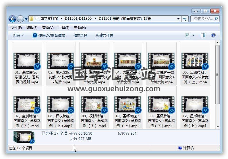
Task: Open the recent locations dropdown arrow
Action: tap(26, 19)
